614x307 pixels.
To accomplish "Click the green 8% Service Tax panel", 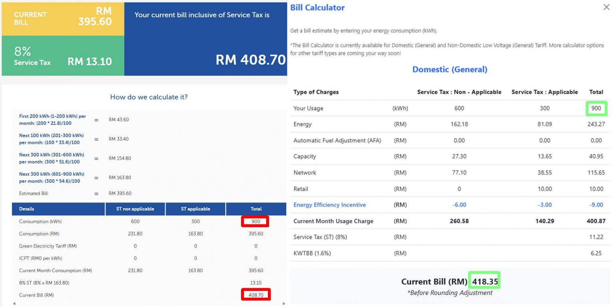I will tap(63, 56).
